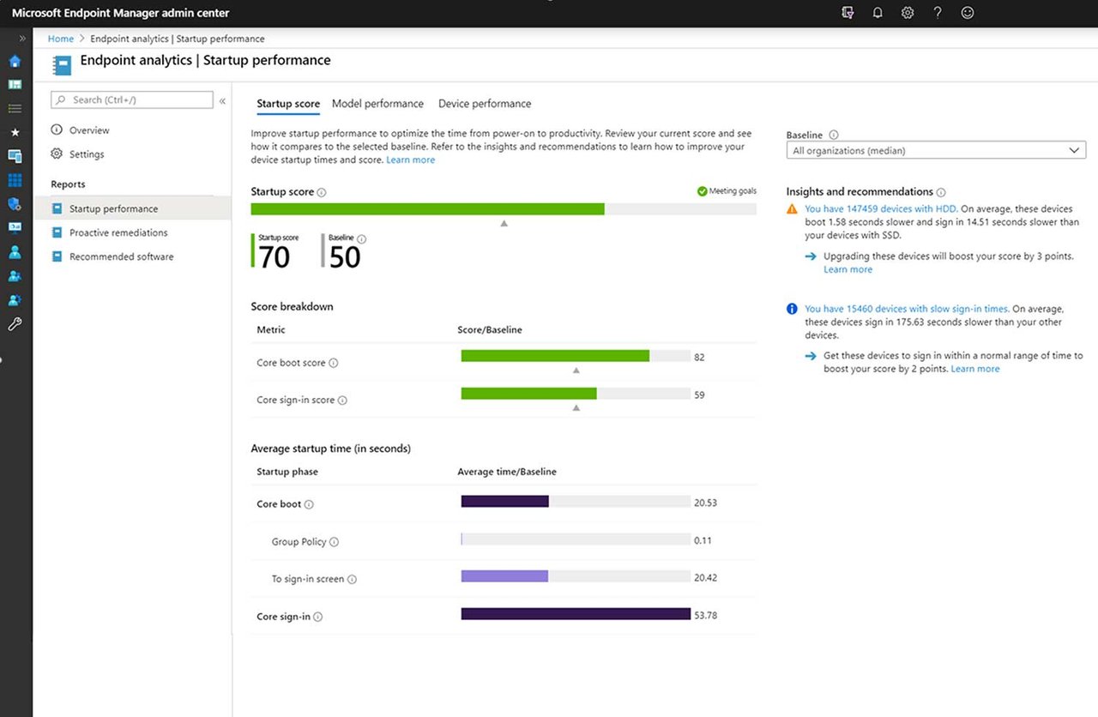Open the Devices icon in left rail
This screenshot has width=1098, height=717.
click(15, 156)
